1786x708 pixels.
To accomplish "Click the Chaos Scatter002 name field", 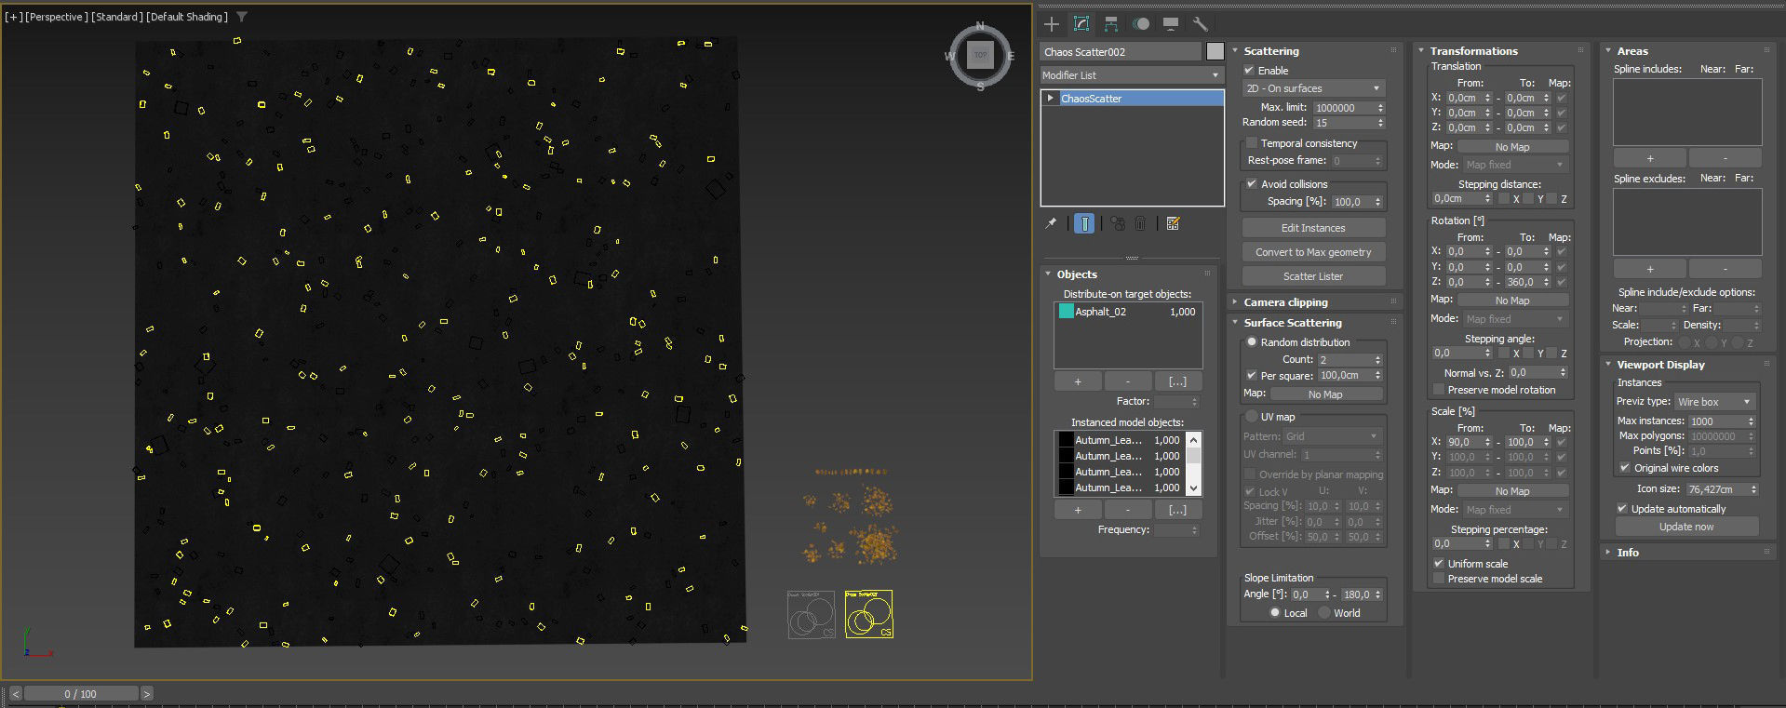I will point(1121,52).
